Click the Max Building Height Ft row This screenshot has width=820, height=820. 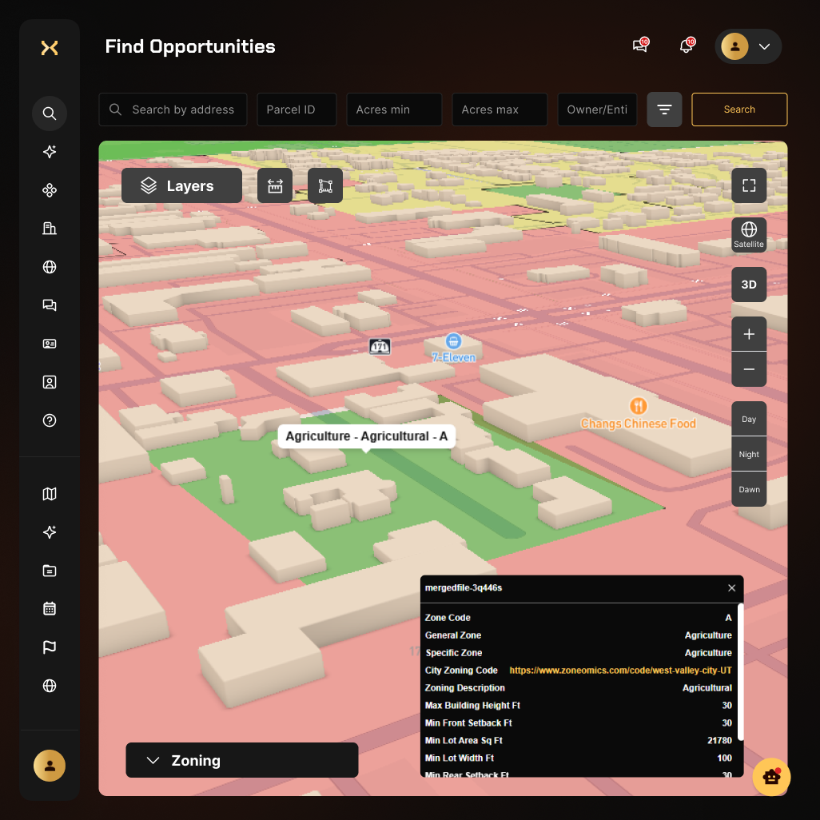[579, 706]
